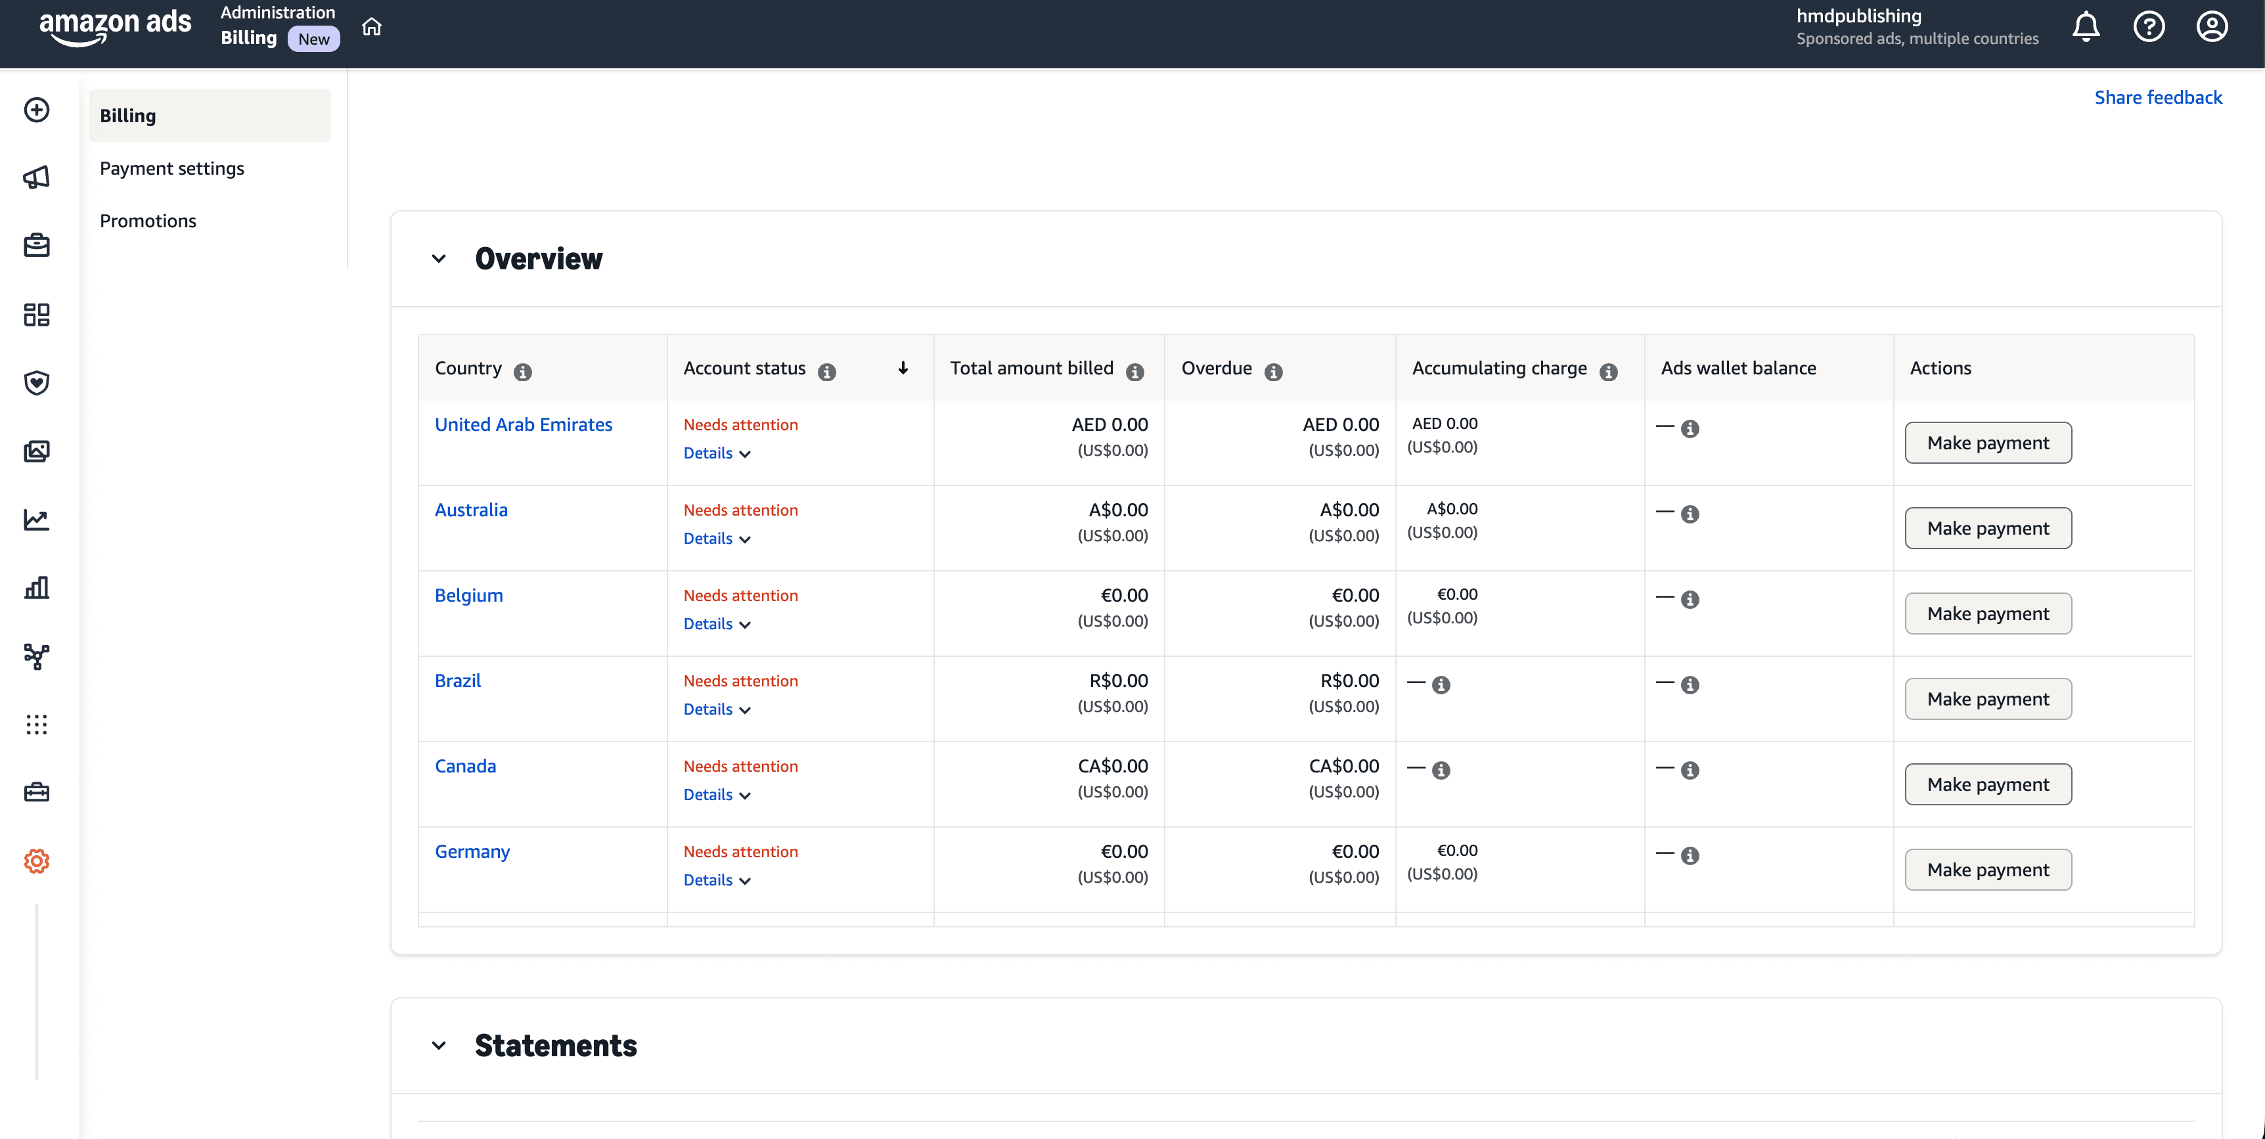Click Make payment for Canada
2265x1139 pixels.
point(1988,784)
